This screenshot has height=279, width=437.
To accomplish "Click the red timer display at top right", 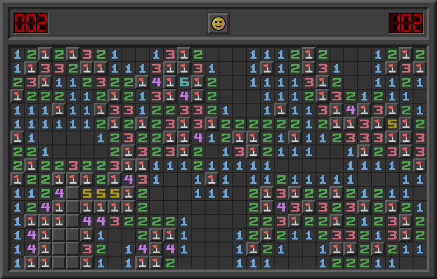I will [406, 23].
